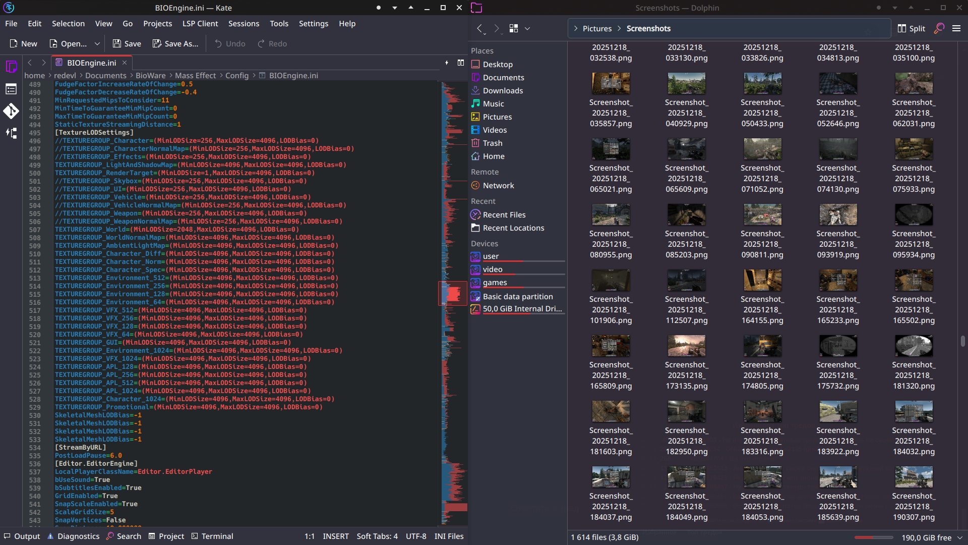The image size is (968, 545).
Task: Open the Screenshot_20251218_173135.png thumbnail
Action: pos(686,346)
